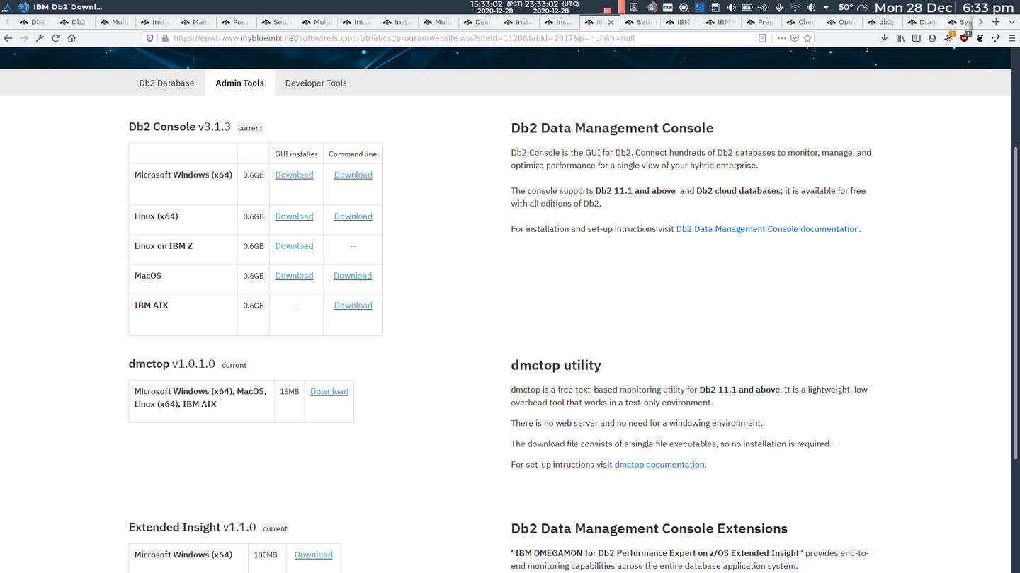Image resolution: width=1020 pixels, height=573 pixels.
Task: Expand the system tray dropdown arrow
Action: click(826, 7)
